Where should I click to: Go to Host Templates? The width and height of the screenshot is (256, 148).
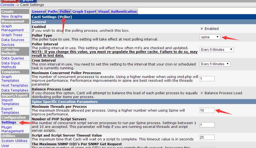pos(15,86)
